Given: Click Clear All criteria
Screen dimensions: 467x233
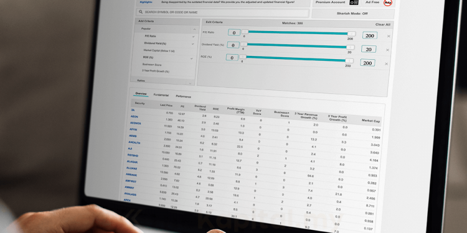Looking at the screenshot, I should (383, 24).
